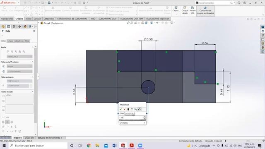The width and height of the screenshot is (265, 149).
Task: Collapse the Valor primario section
Action: click(x=32, y=77)
